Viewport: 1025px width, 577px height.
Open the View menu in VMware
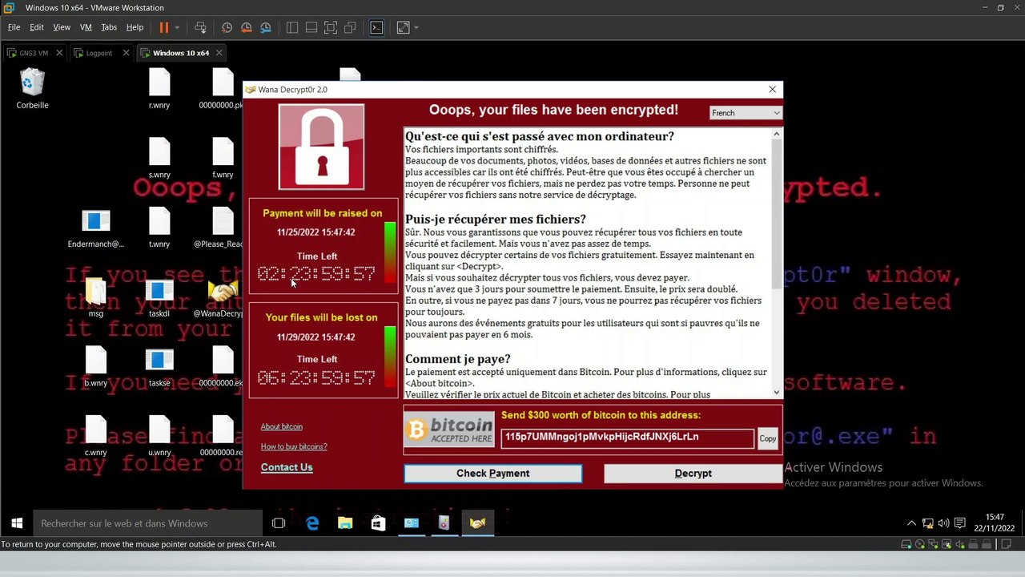coord(62,27)
